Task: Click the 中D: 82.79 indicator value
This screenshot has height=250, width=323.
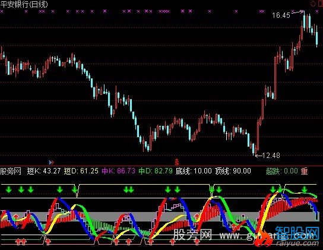Action: tap(156, 171)
